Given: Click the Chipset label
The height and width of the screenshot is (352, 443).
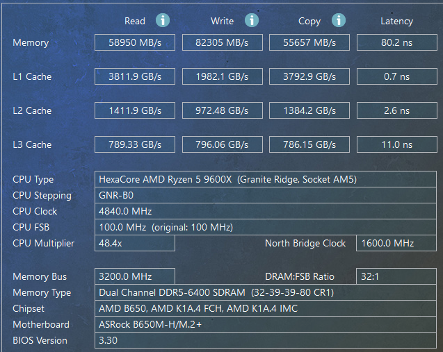Looking at the screenshot, I should 29,309.
